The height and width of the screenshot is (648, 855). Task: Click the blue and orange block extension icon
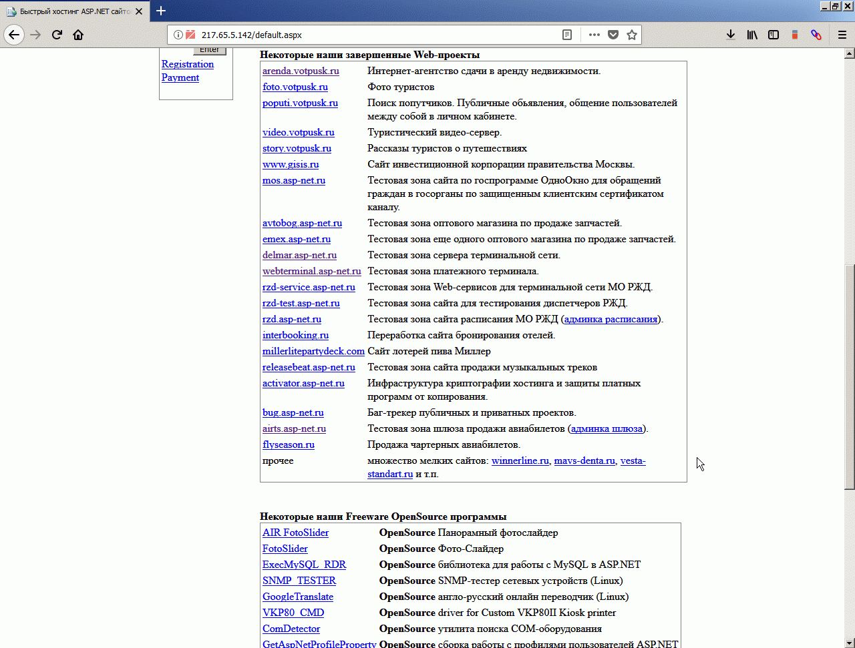(795, 35)
